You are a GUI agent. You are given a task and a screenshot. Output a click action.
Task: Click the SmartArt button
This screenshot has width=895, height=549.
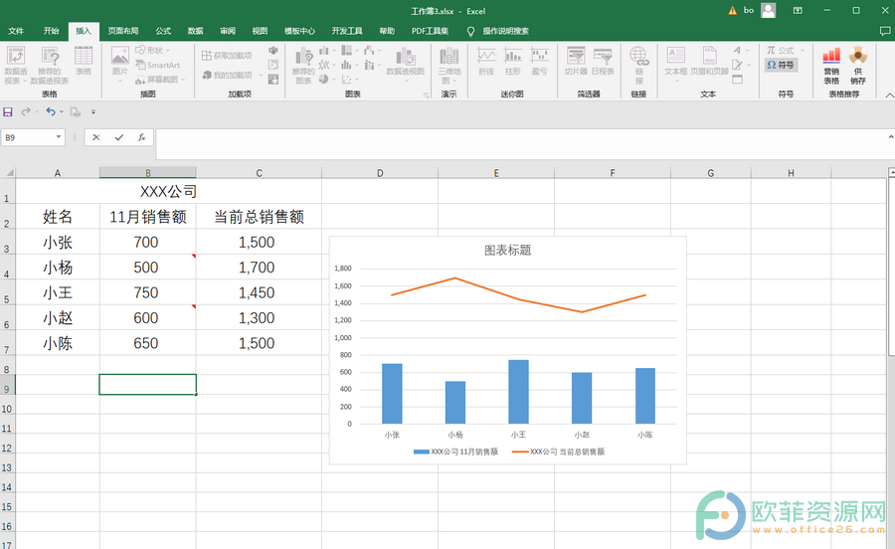coord(157,65)
